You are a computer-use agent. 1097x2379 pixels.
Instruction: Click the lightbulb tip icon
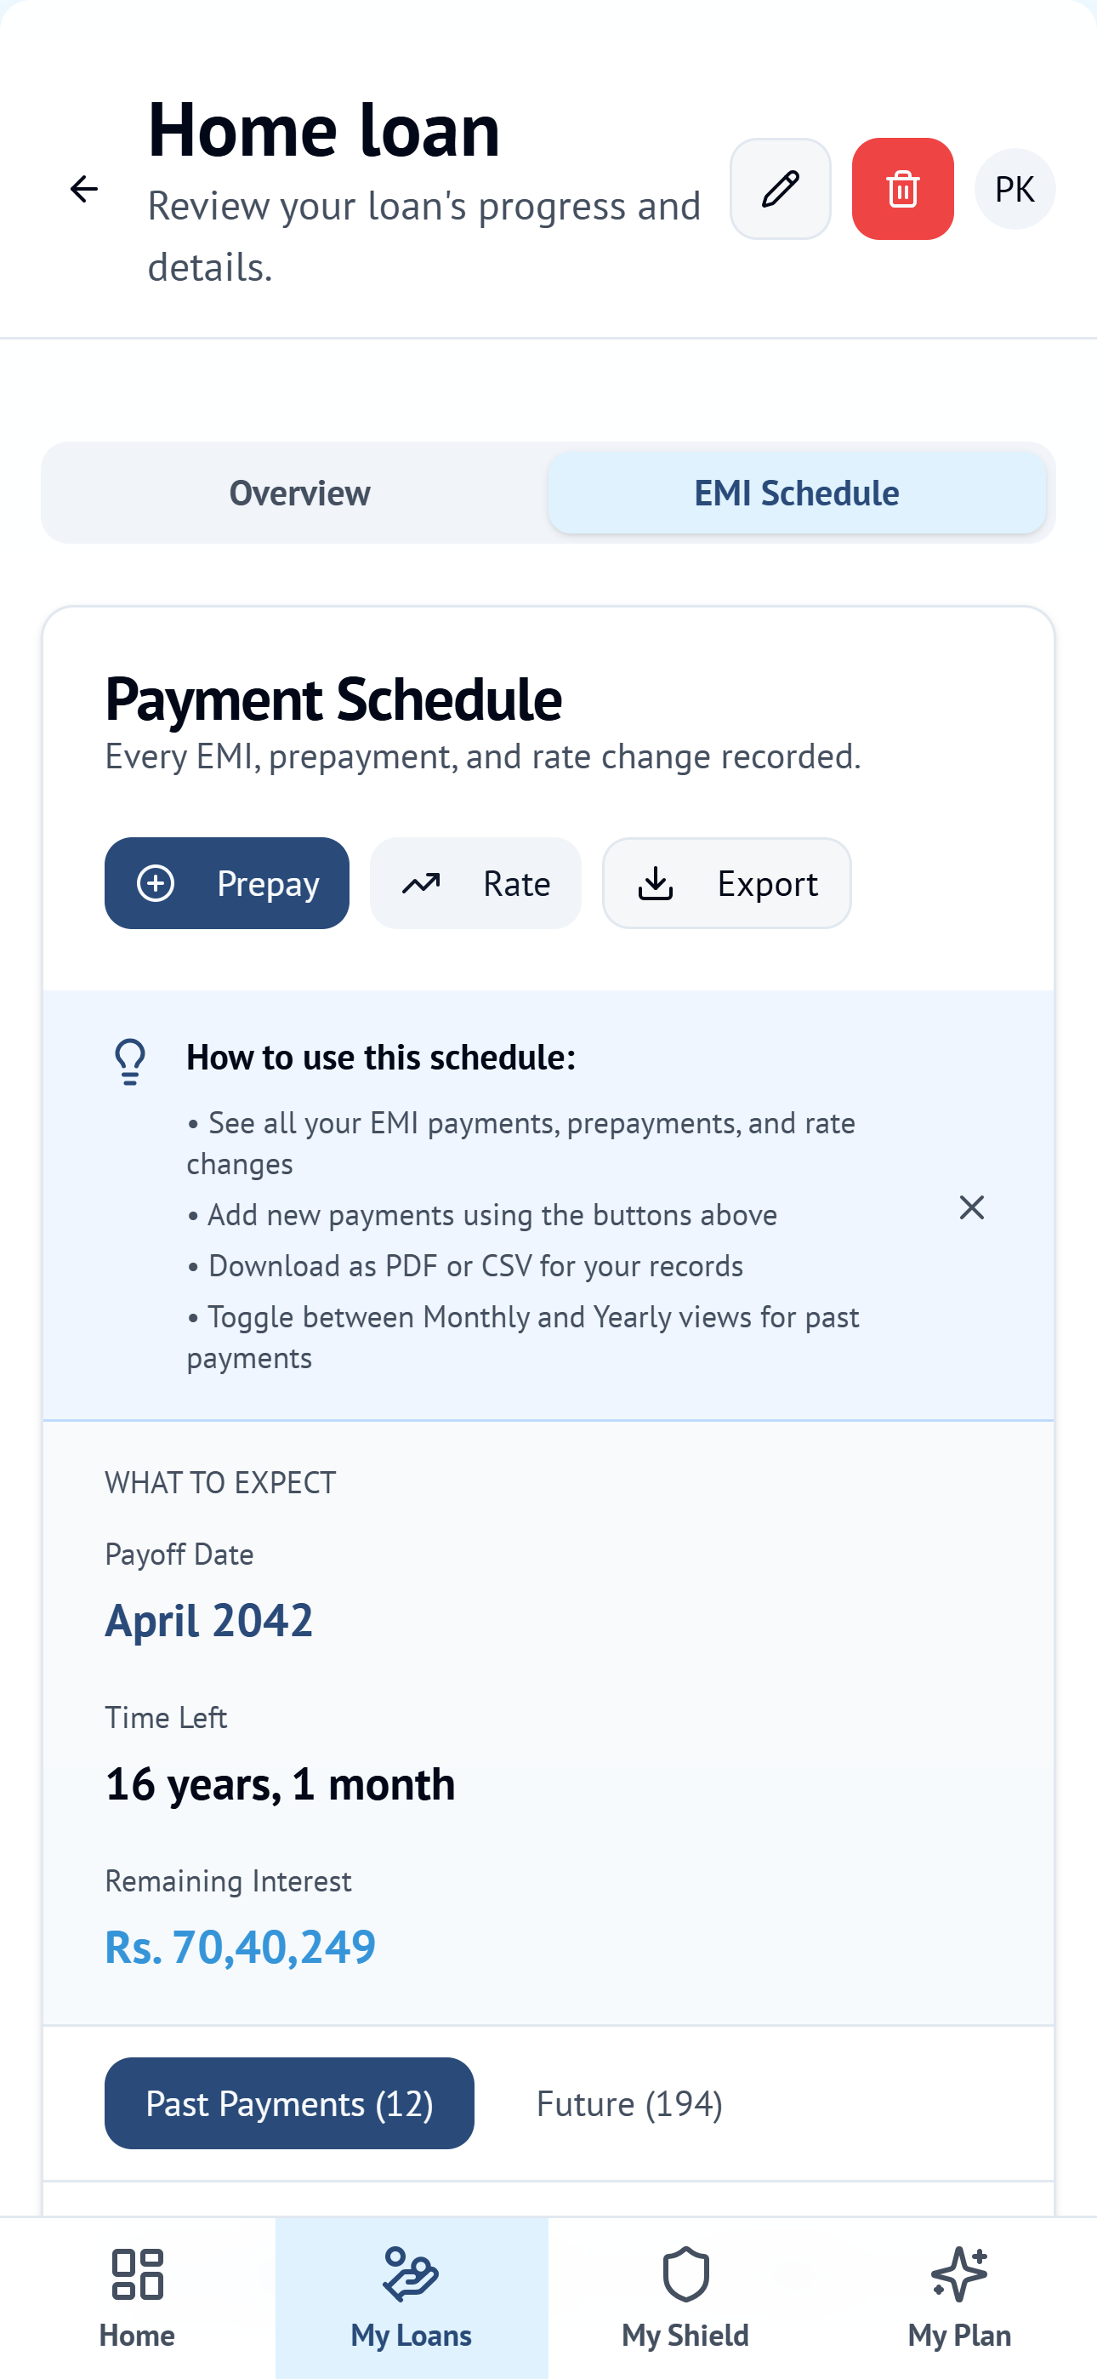[x=129, y=1060]
